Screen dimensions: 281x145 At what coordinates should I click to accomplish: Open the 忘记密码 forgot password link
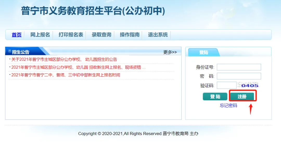click(228, 106)
